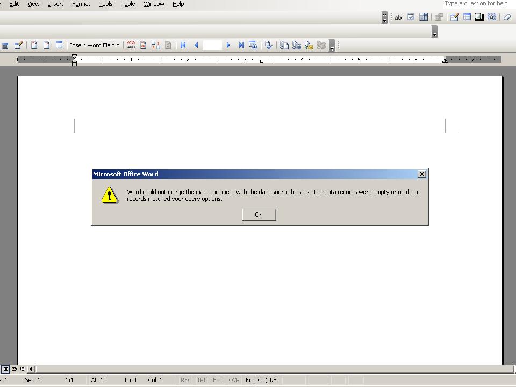Click the Reset Form Fields eraser icon
Image resolution: width=516 pixels, height=387 pixels.
click(507, 17)
